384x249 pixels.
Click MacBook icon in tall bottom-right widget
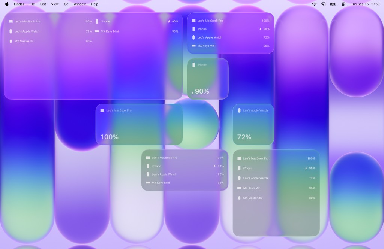239,158
